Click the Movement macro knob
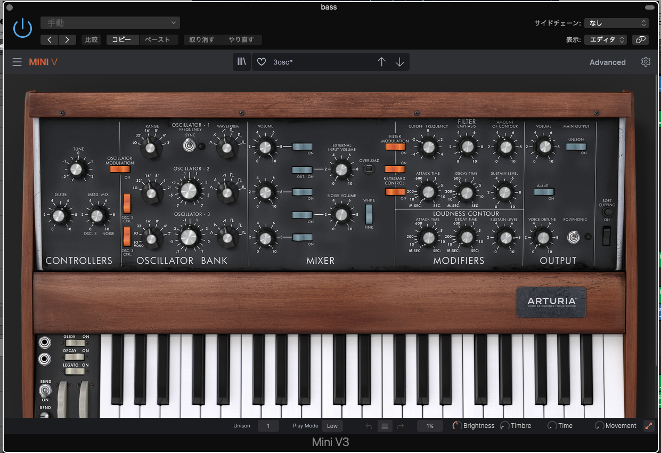Viewport: 661px width, 453px height. pyautogui.click(x=599, y=426)
